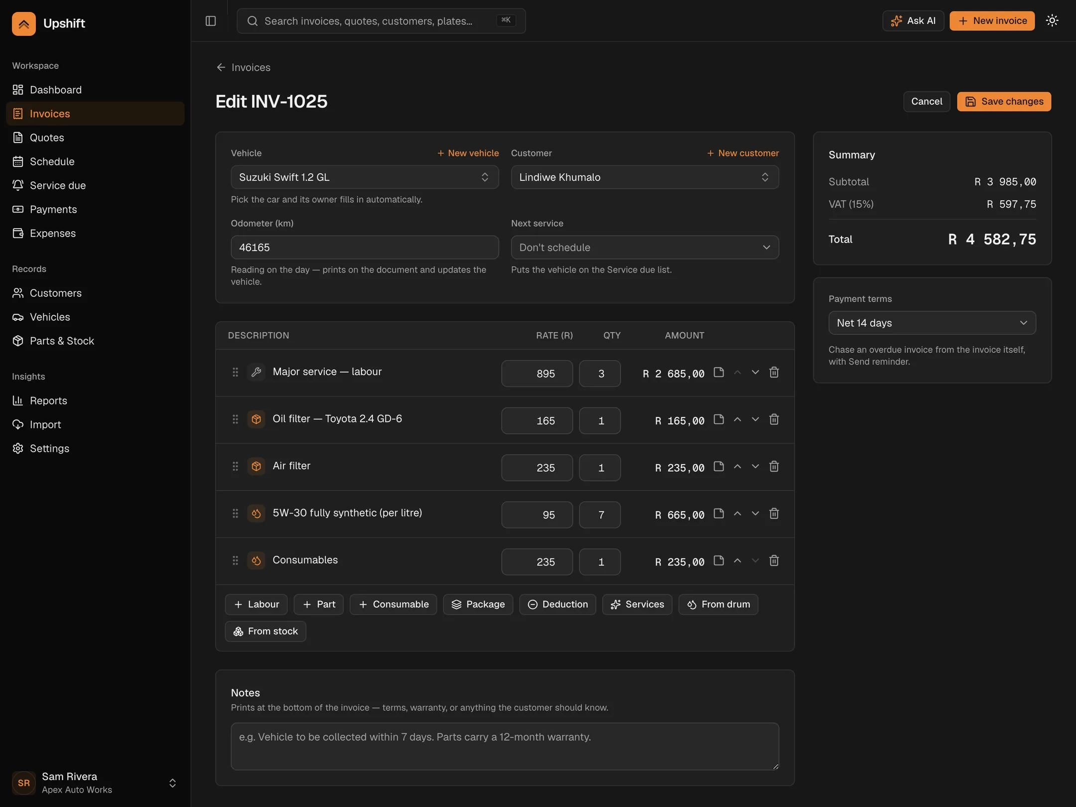The image size is (1076, 807).
Task: Add a Labour line
Action: tap(256, 604)
